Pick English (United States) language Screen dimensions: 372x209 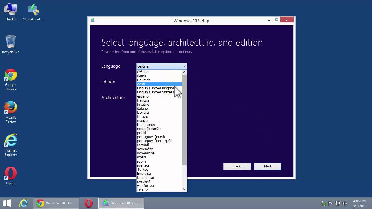pos(159,92)
